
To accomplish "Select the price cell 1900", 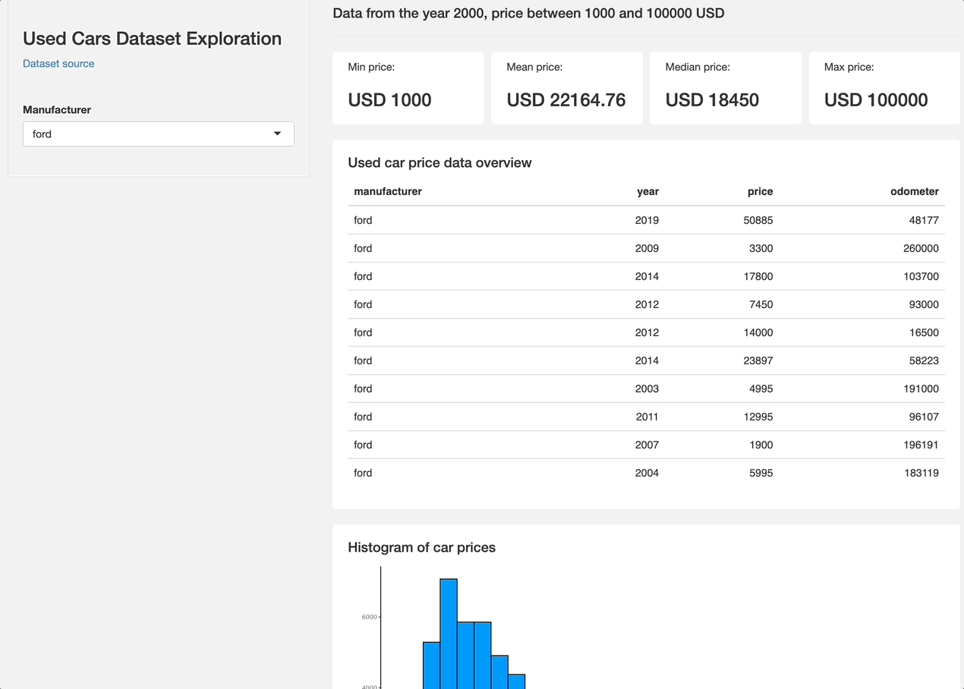I will (761, 445).
